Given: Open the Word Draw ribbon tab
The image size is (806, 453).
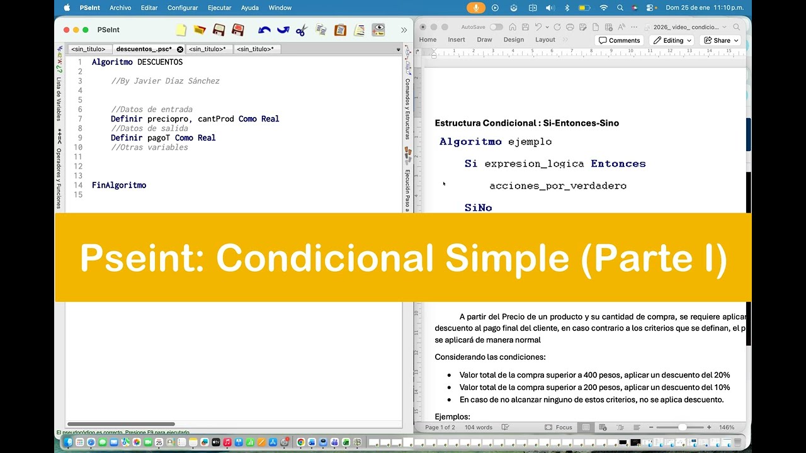Looking at the screenshot, I should click(x=484, y=40).
